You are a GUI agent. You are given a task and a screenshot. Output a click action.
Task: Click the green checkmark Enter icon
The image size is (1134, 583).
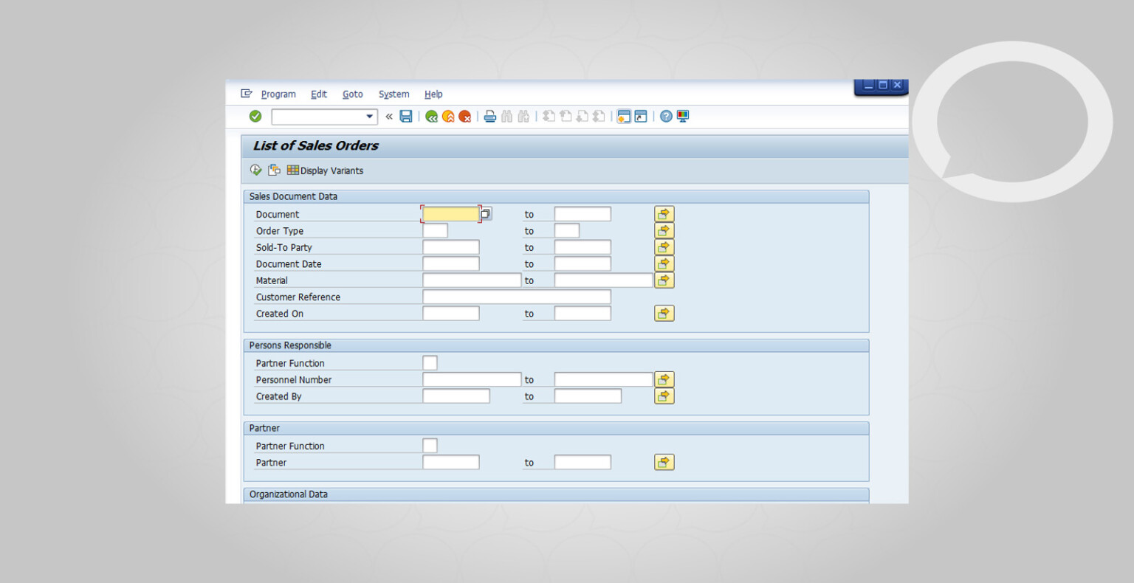(x=255, y=116)
